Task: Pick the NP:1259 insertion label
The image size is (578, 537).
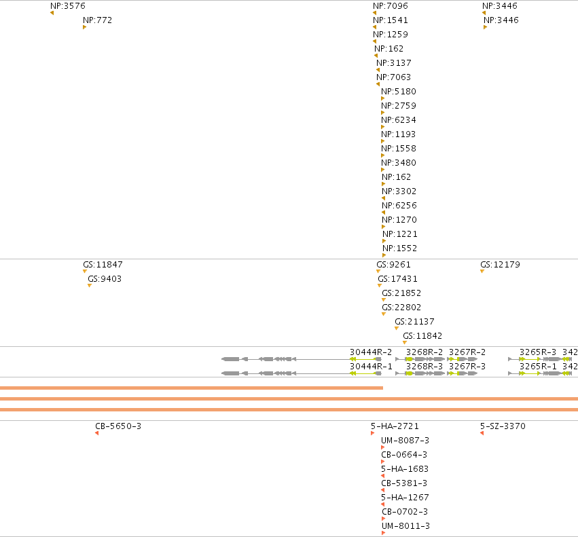Action: point(391,35)
